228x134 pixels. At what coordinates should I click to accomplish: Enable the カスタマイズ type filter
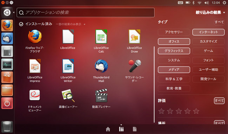[208, 42]
